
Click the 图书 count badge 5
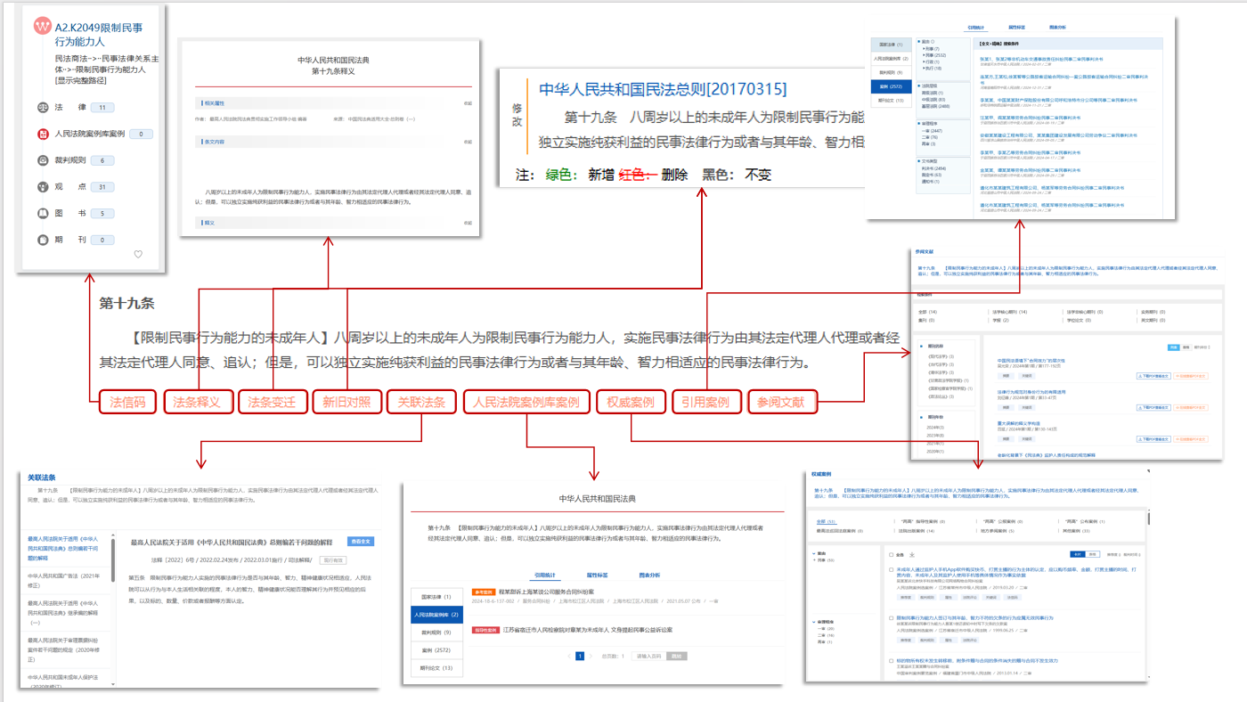coord(102,214)
